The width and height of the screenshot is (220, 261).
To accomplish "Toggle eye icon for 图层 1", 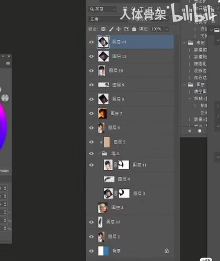I will click(91, 236).
